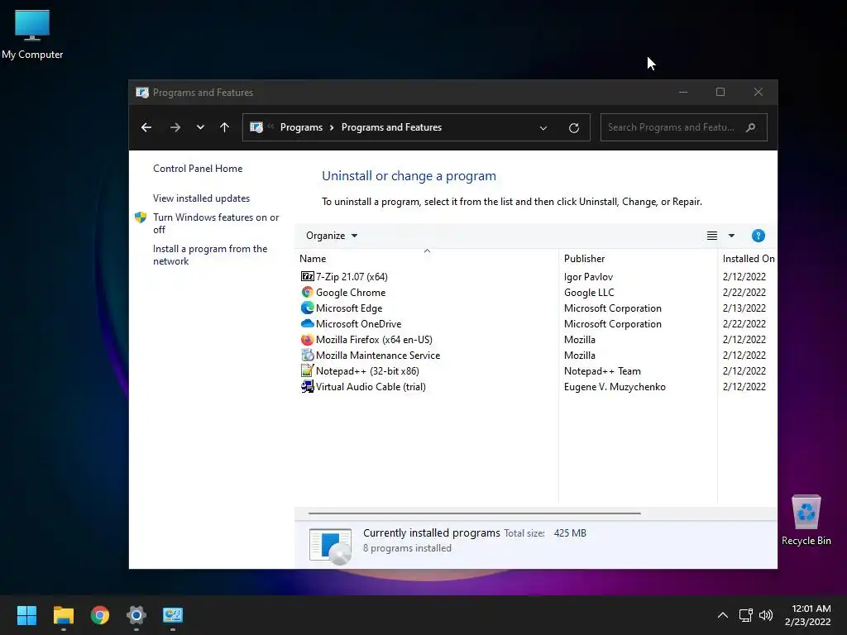Screen dimensions: 847x635
Task: Click the Microsoft Edge icon in list
Action: pos(307,308)
